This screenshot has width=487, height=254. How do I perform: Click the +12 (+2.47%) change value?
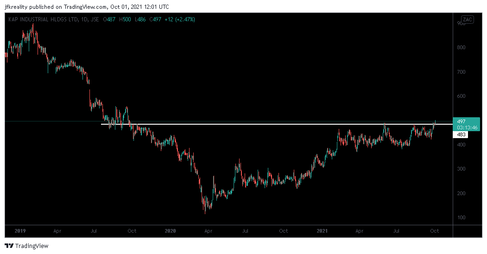pyautogui.click(x=179, y=19)
